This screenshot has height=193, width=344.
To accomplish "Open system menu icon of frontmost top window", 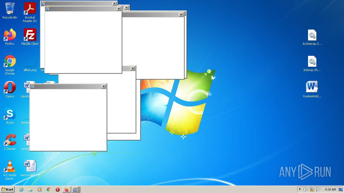I will [48, 9].
